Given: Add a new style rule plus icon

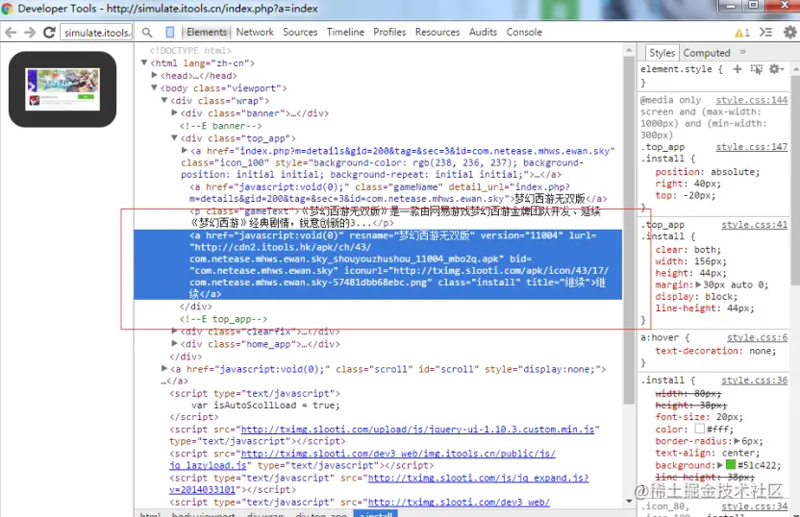Looking at the screenshot, I should tap(737, 69).
